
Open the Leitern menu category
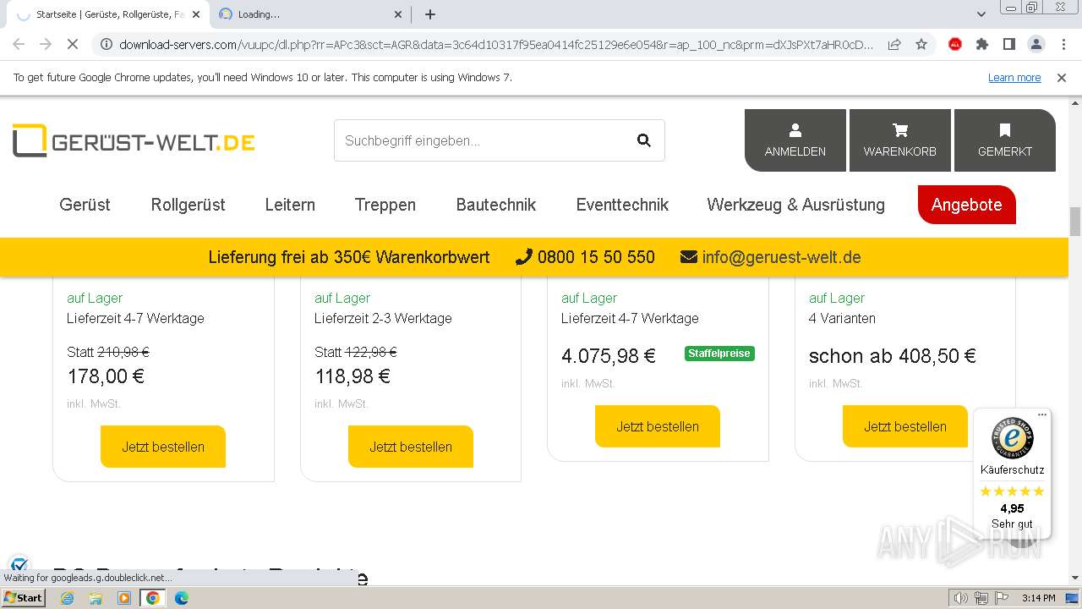coord(290,205)
